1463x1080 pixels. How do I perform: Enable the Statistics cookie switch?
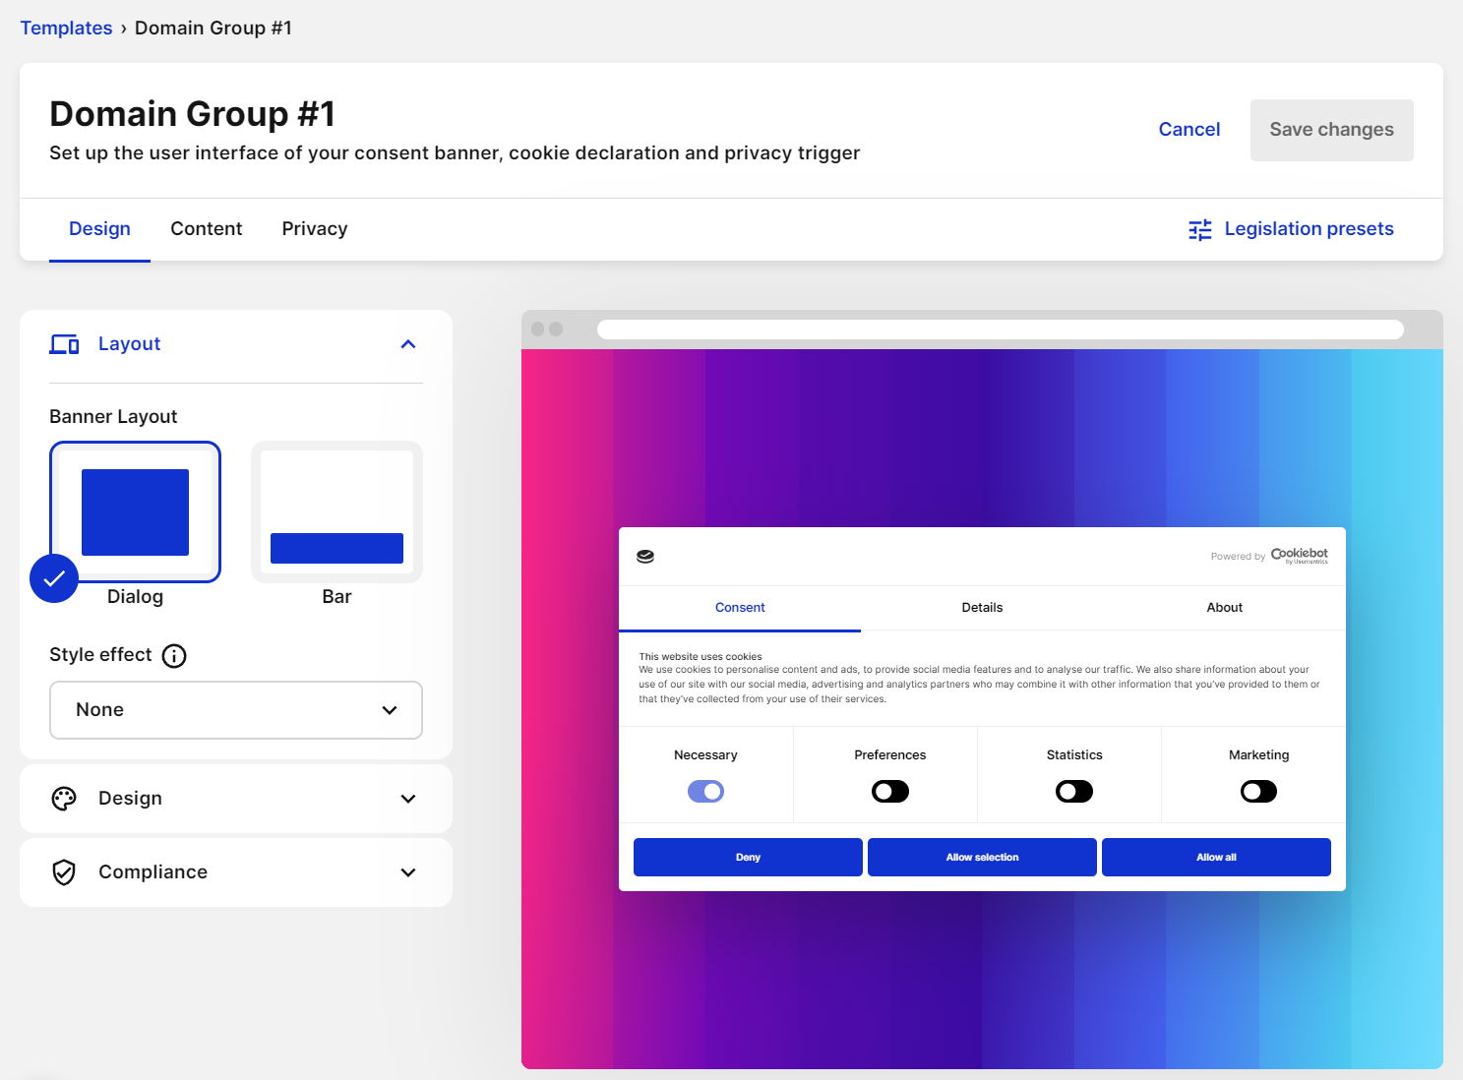click(x=1073, y=792)
